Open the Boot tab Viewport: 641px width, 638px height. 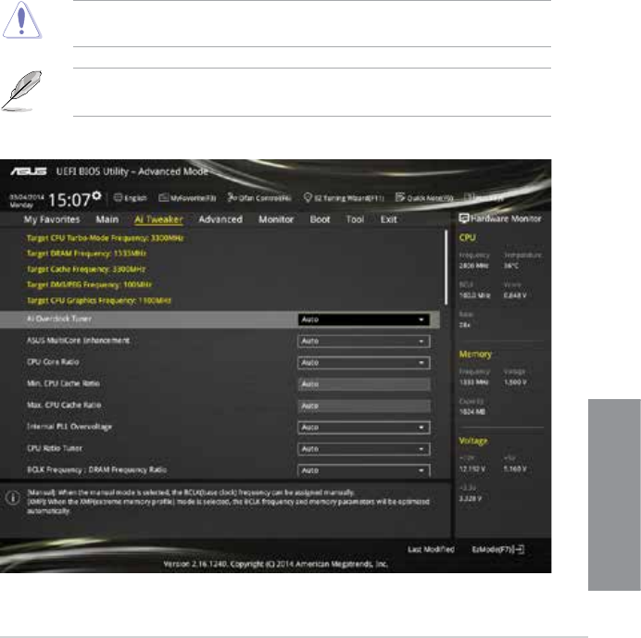click(320, 219)
